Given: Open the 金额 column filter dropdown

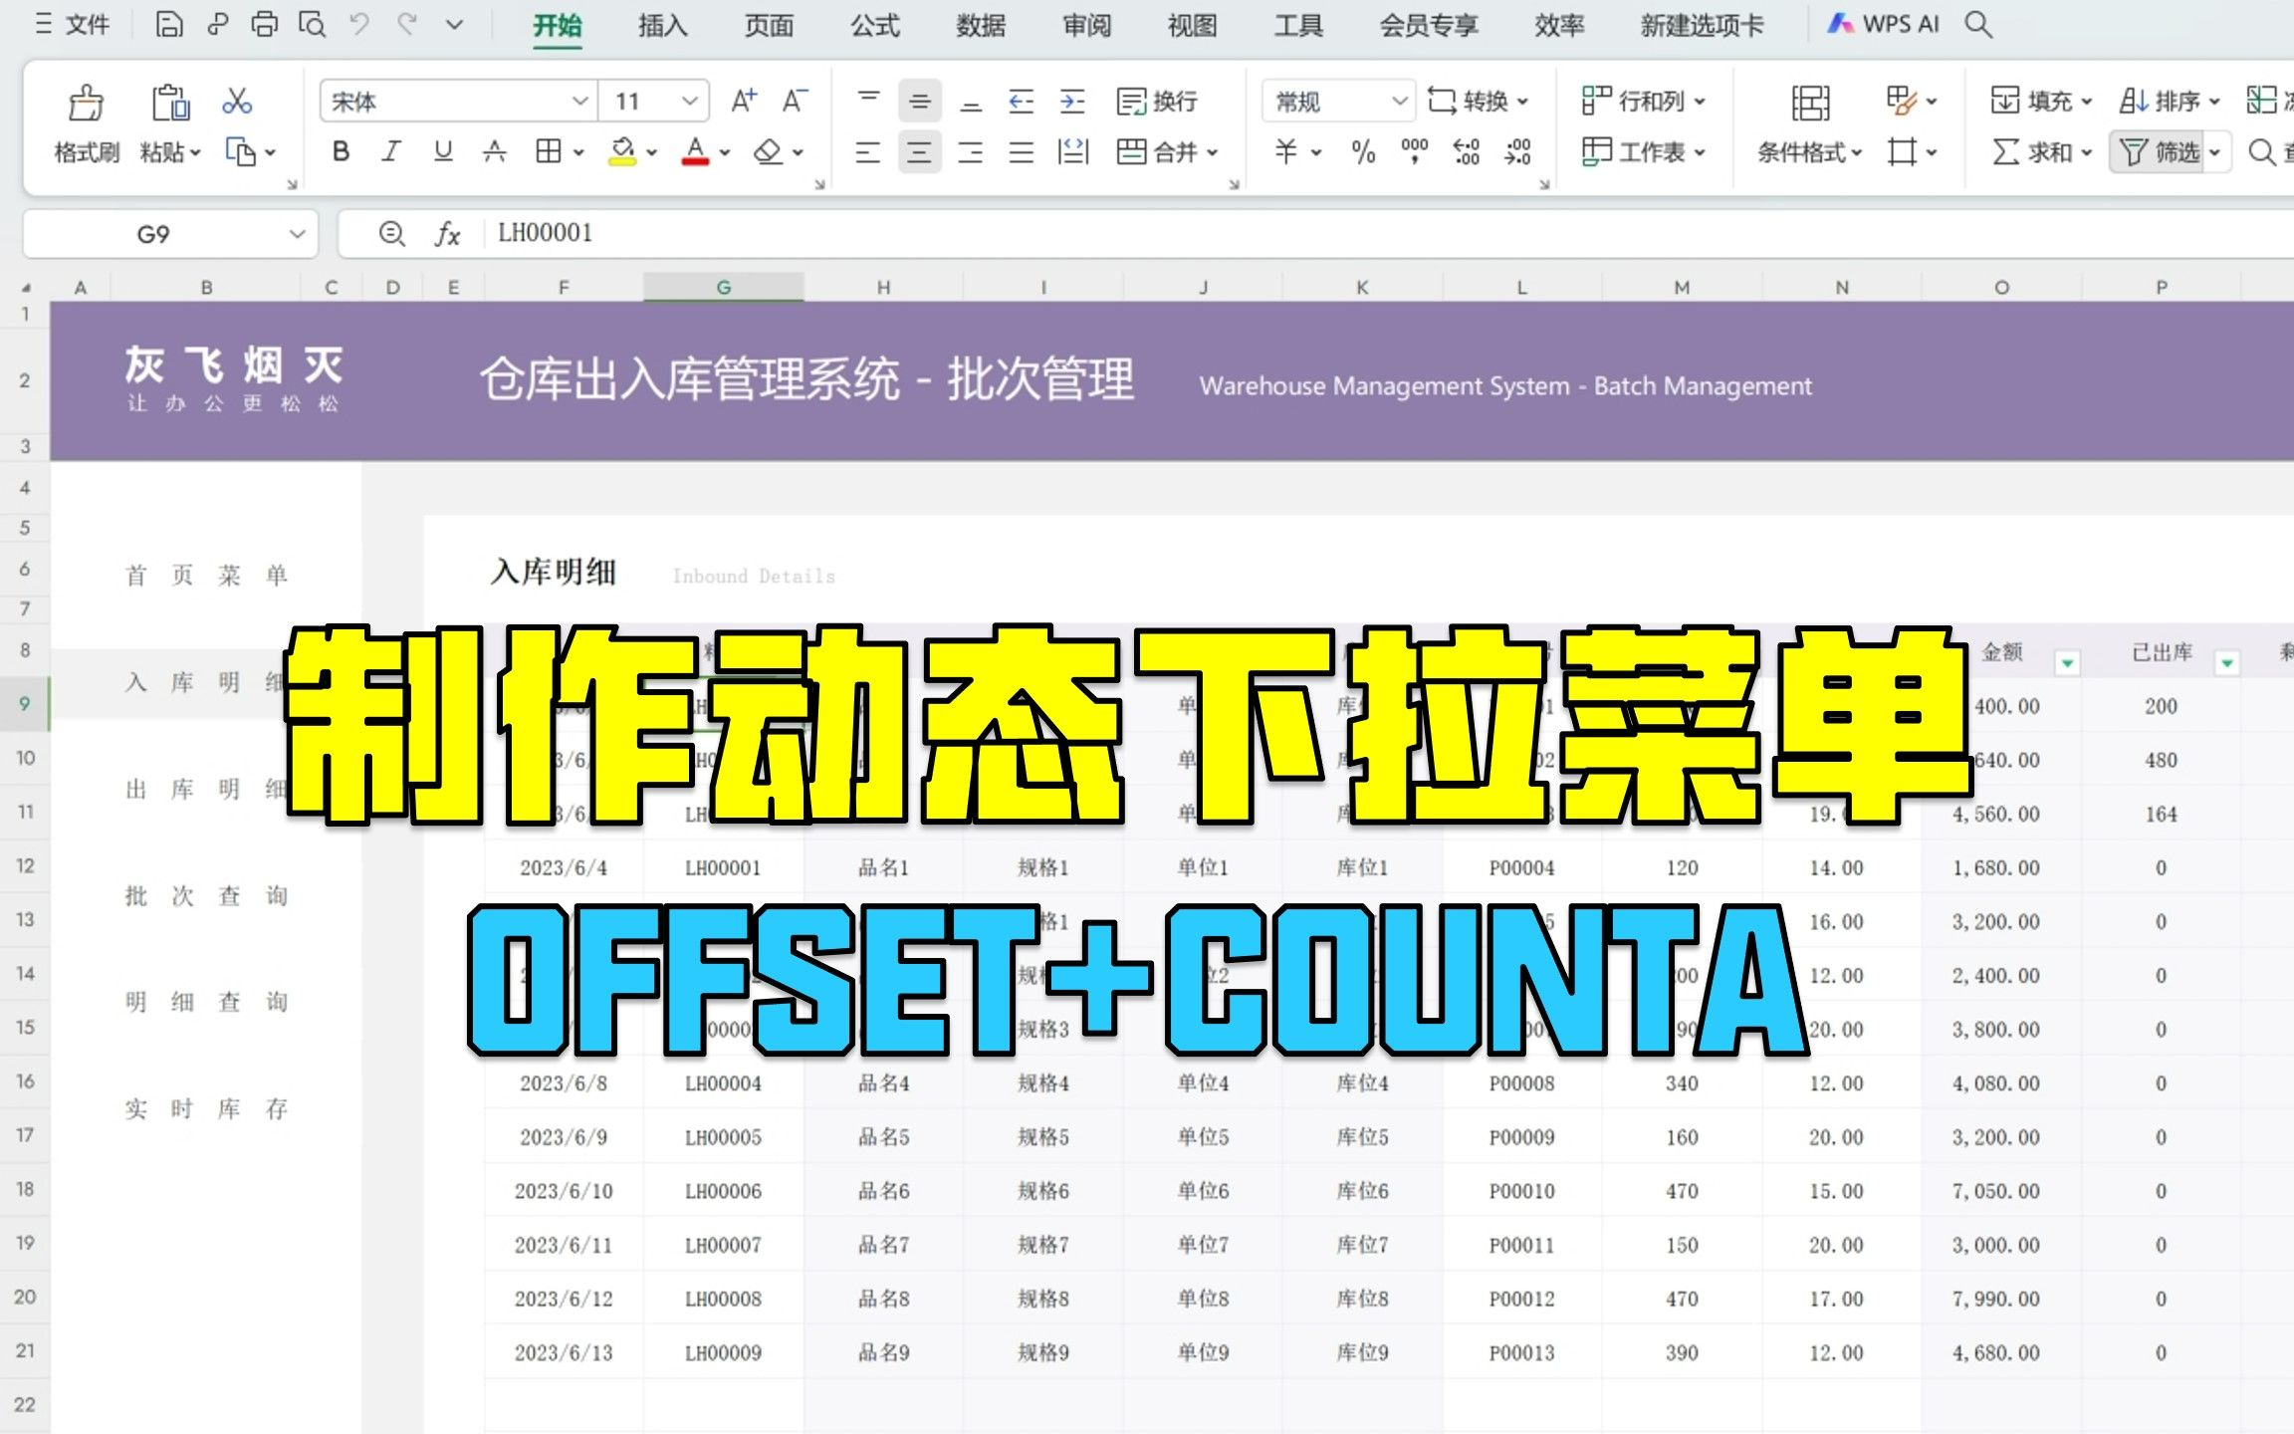Looking at the screenshot, I should (2068, 662).
